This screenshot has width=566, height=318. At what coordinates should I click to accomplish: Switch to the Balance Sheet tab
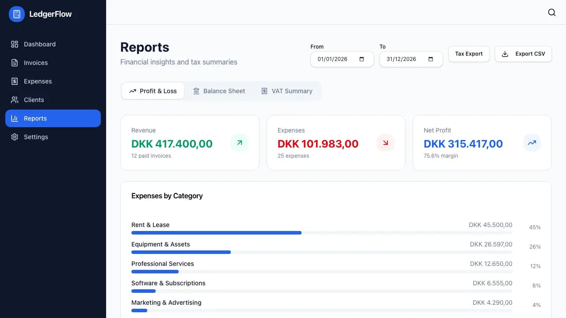click(219, 91)
